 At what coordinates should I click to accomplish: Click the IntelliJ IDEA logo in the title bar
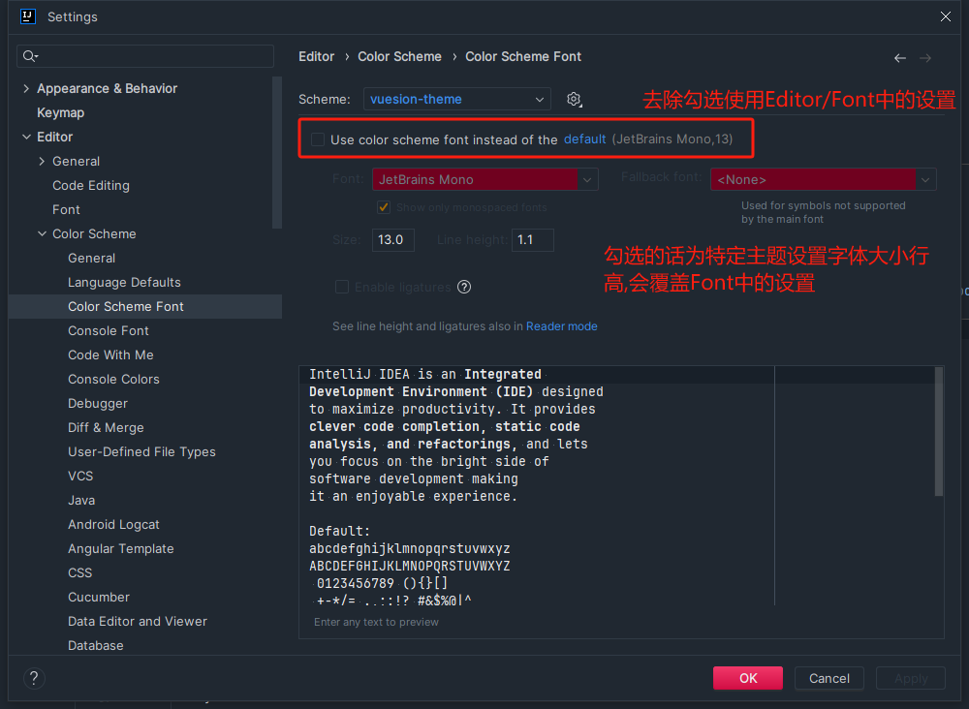click(28, 16)
